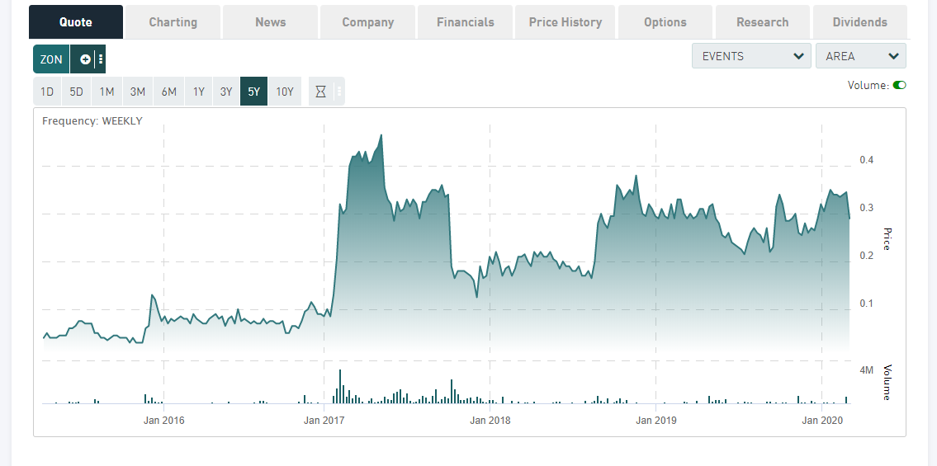Open the AREA chart type dropdown

tap(860, 56)
